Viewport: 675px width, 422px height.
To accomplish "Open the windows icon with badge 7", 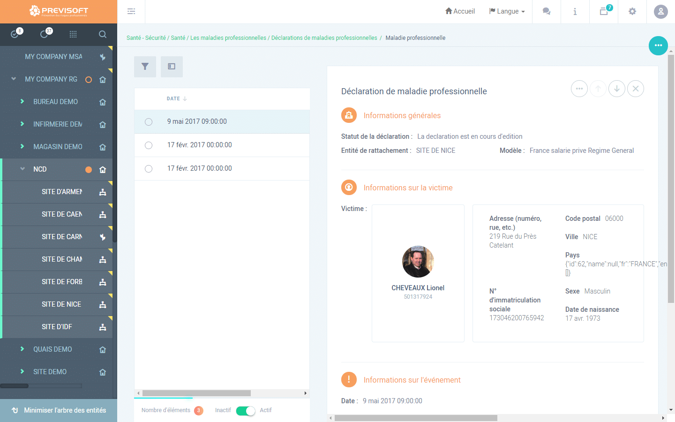I will 604,11.
